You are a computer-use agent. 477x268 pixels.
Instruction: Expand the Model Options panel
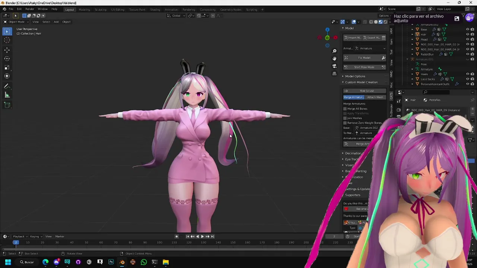(355, 76)
